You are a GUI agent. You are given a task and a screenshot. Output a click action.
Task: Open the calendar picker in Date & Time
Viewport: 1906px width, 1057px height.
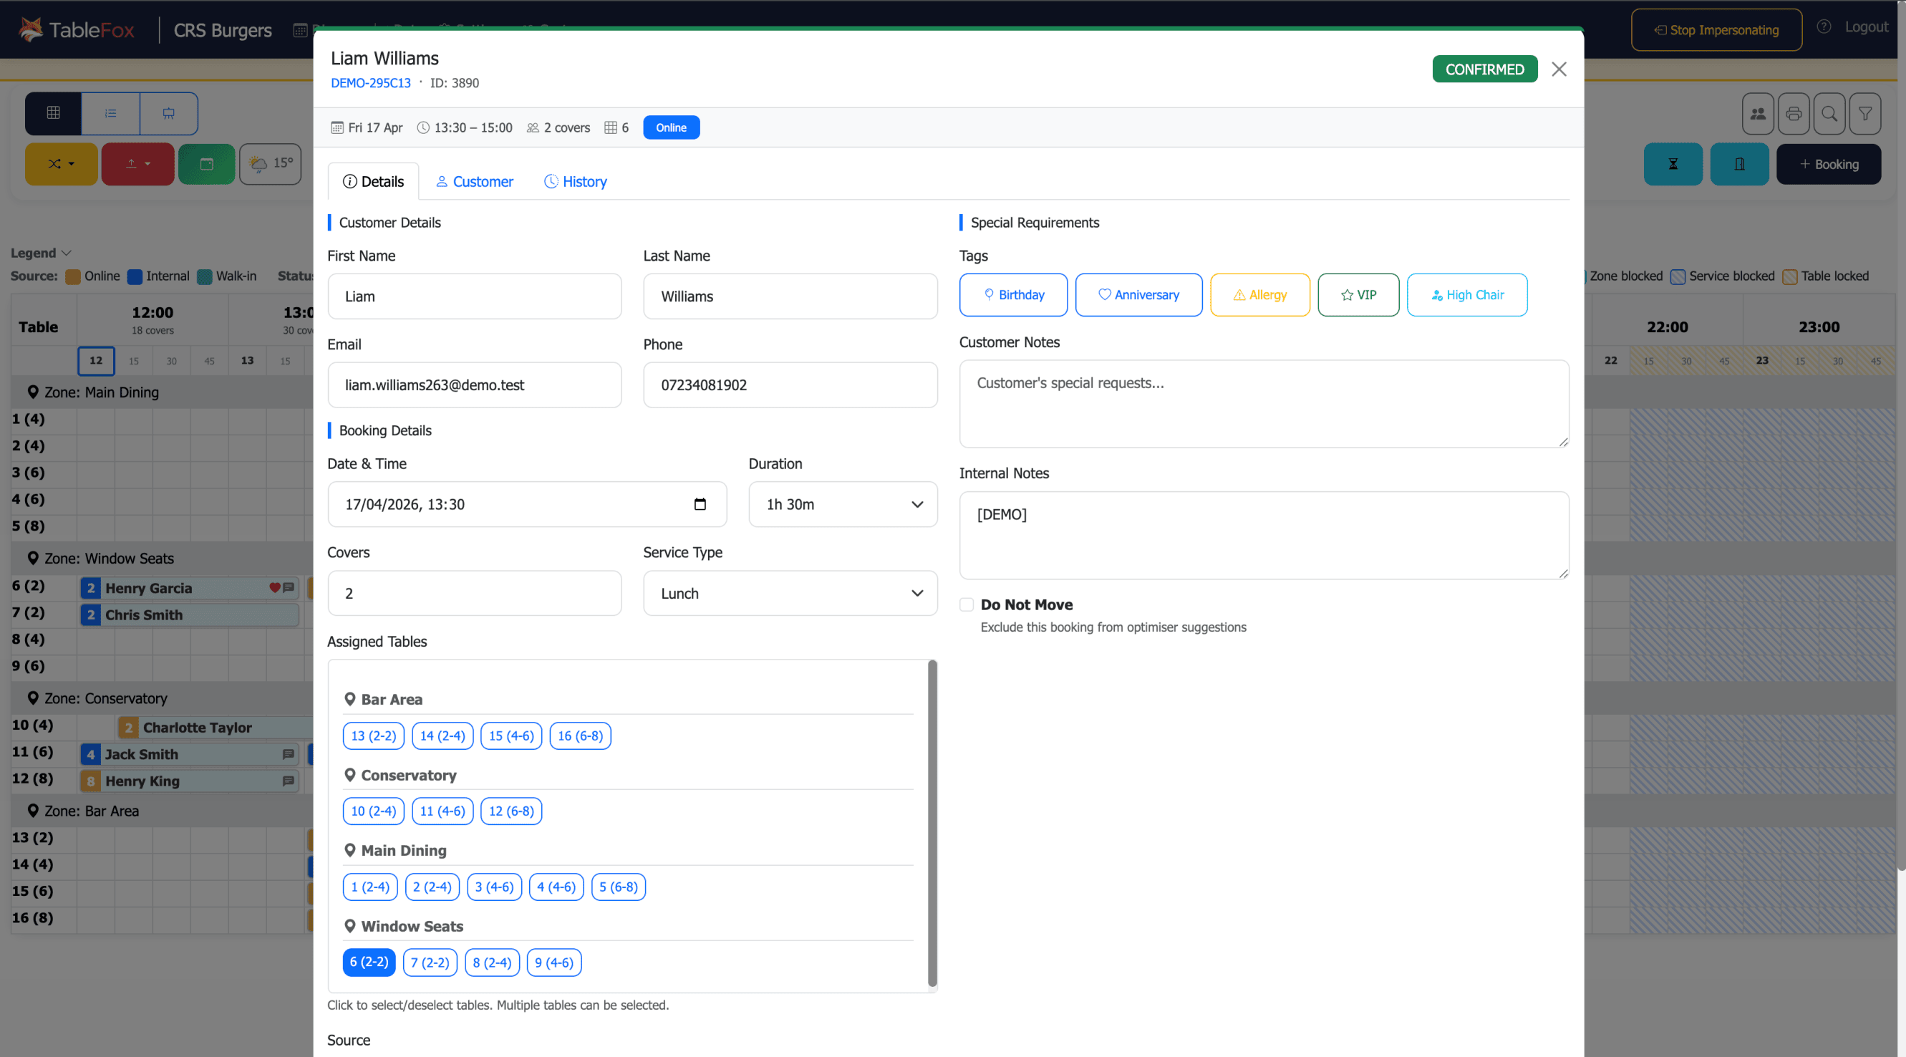pyautogui.click(x=700, y=504)
